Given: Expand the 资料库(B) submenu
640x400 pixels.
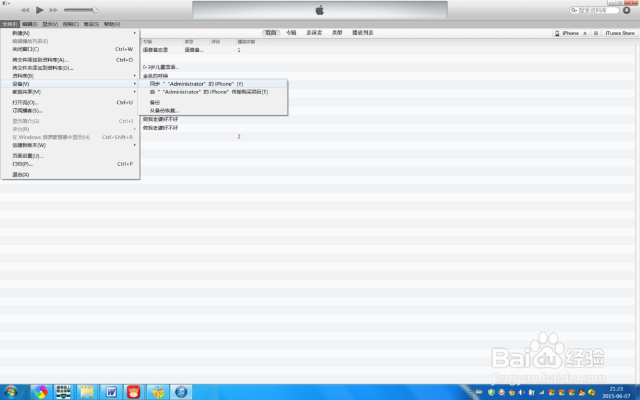Looking at the screenshot, I should pyautogui.click(x=70, y=76).
